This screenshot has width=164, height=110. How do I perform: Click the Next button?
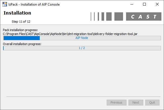point(136,102)
